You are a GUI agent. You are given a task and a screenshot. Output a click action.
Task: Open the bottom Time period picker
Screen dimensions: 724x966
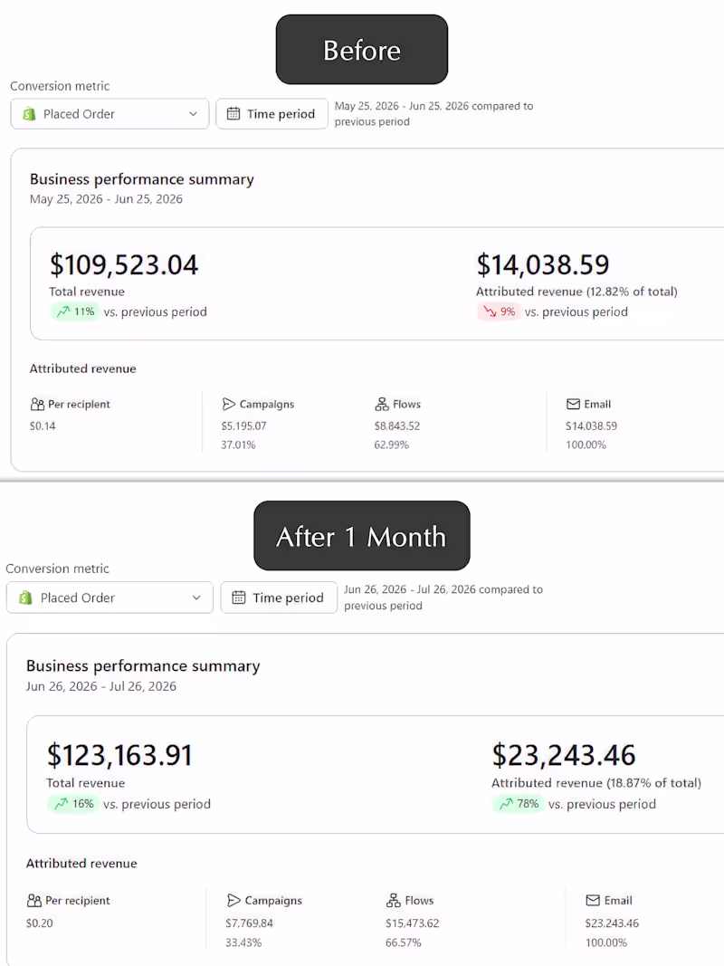click(x=279, y=598)
